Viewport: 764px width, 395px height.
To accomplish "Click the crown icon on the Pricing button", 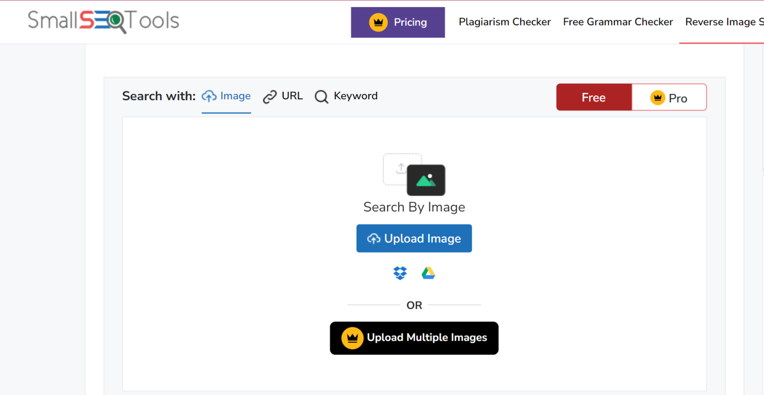I will click(377, 22).
